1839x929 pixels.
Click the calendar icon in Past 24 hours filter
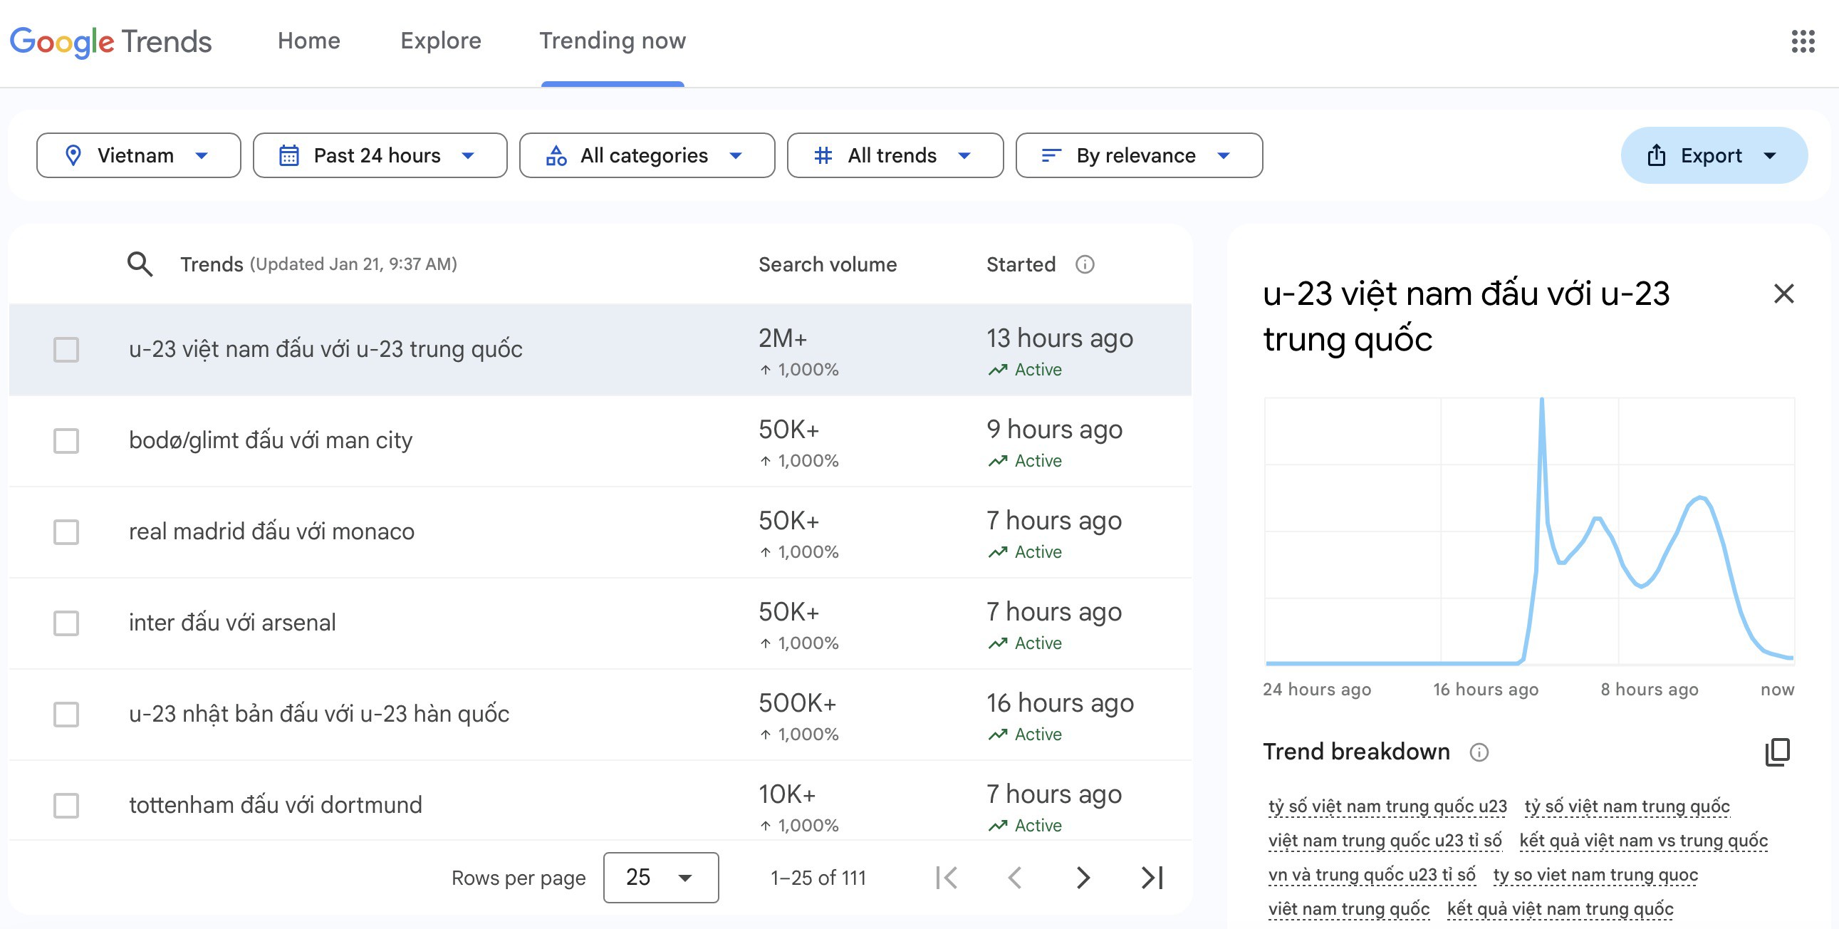291,155
